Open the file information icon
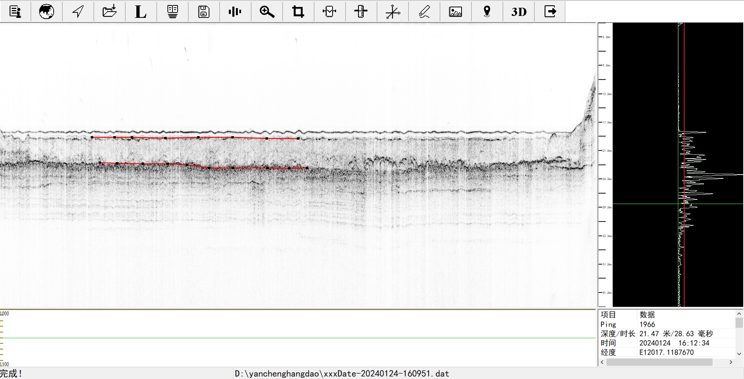The image size is (744, 379). coord(15,12)
